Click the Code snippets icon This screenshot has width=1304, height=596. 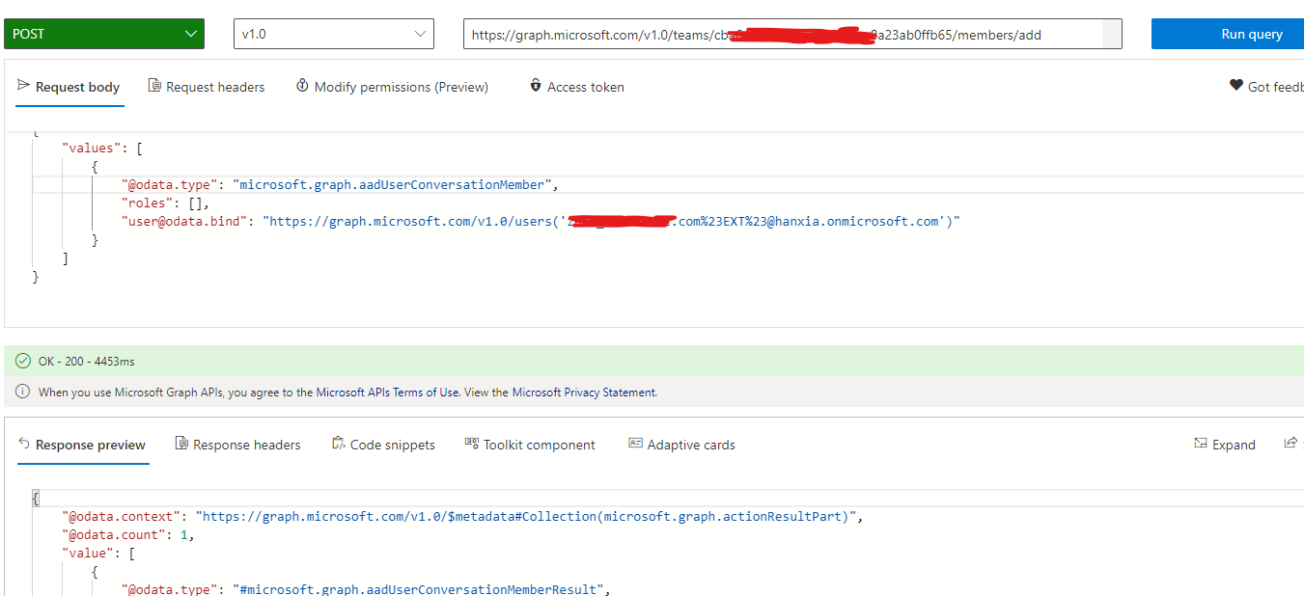pyautogui.click(x=338, y=444)
